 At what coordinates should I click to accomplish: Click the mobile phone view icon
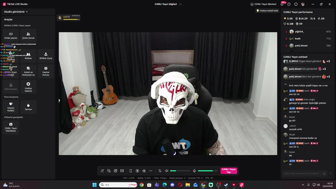coord(131,171)
